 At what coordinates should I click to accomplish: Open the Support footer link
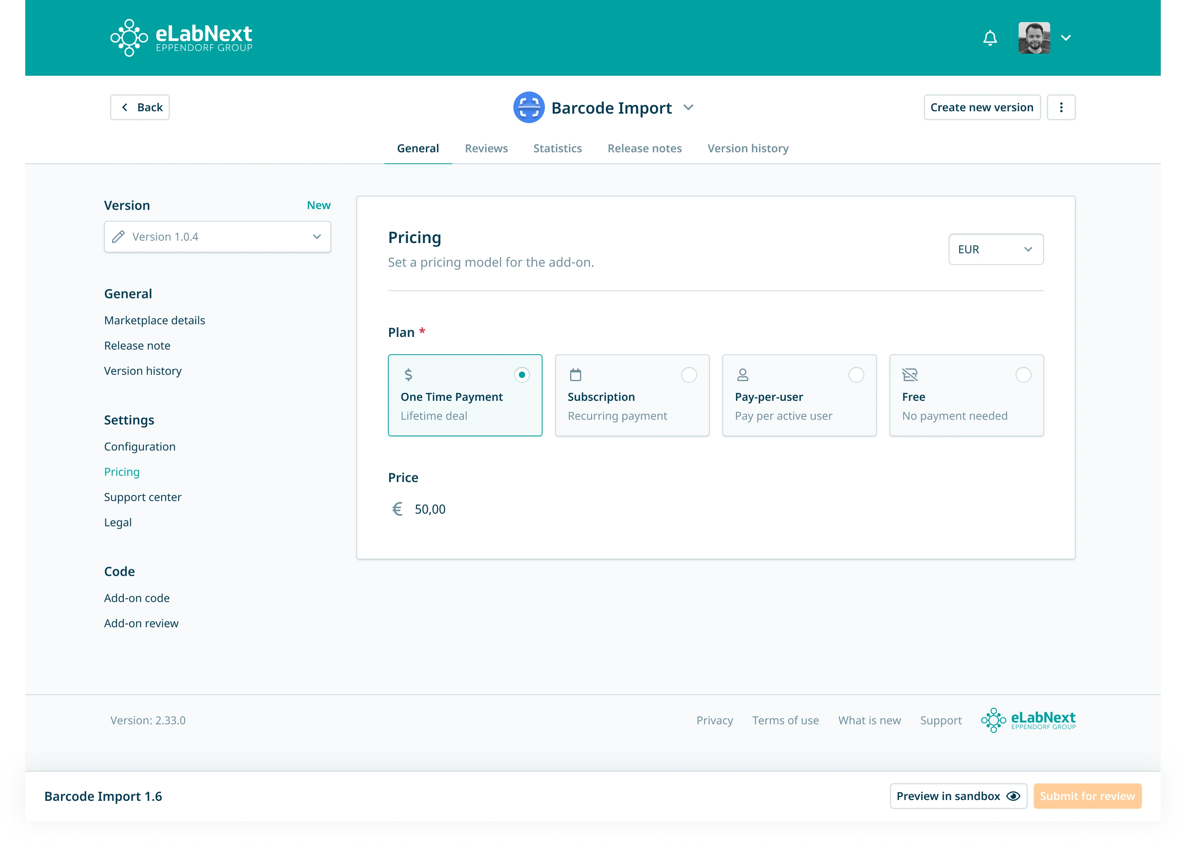pyautogui.click(x=941, y=720)
